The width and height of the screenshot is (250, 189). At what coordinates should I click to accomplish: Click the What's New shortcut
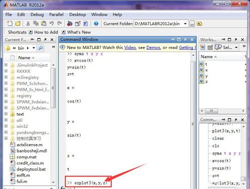coord(76,32)
